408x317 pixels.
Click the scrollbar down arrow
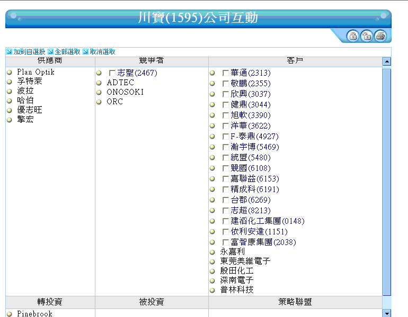(387, 313)
